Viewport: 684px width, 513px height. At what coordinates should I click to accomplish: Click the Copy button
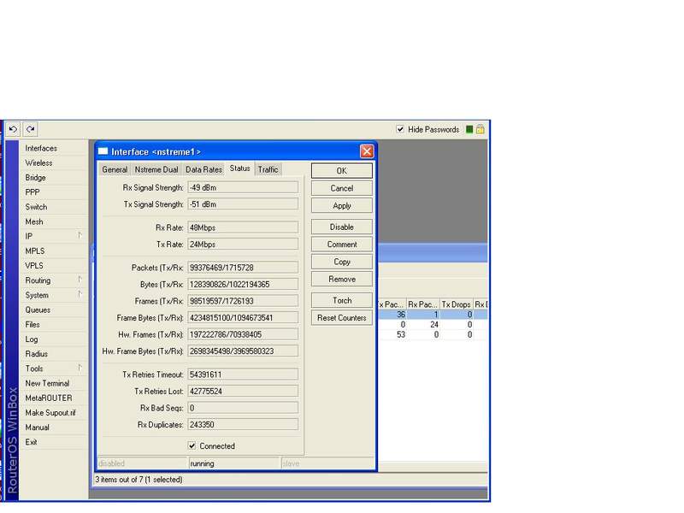pyautogui.click(x=341, y=262)
